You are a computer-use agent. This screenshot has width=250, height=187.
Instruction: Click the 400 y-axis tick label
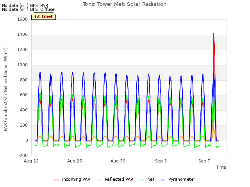pyautogui.click(x=24, y=110)
